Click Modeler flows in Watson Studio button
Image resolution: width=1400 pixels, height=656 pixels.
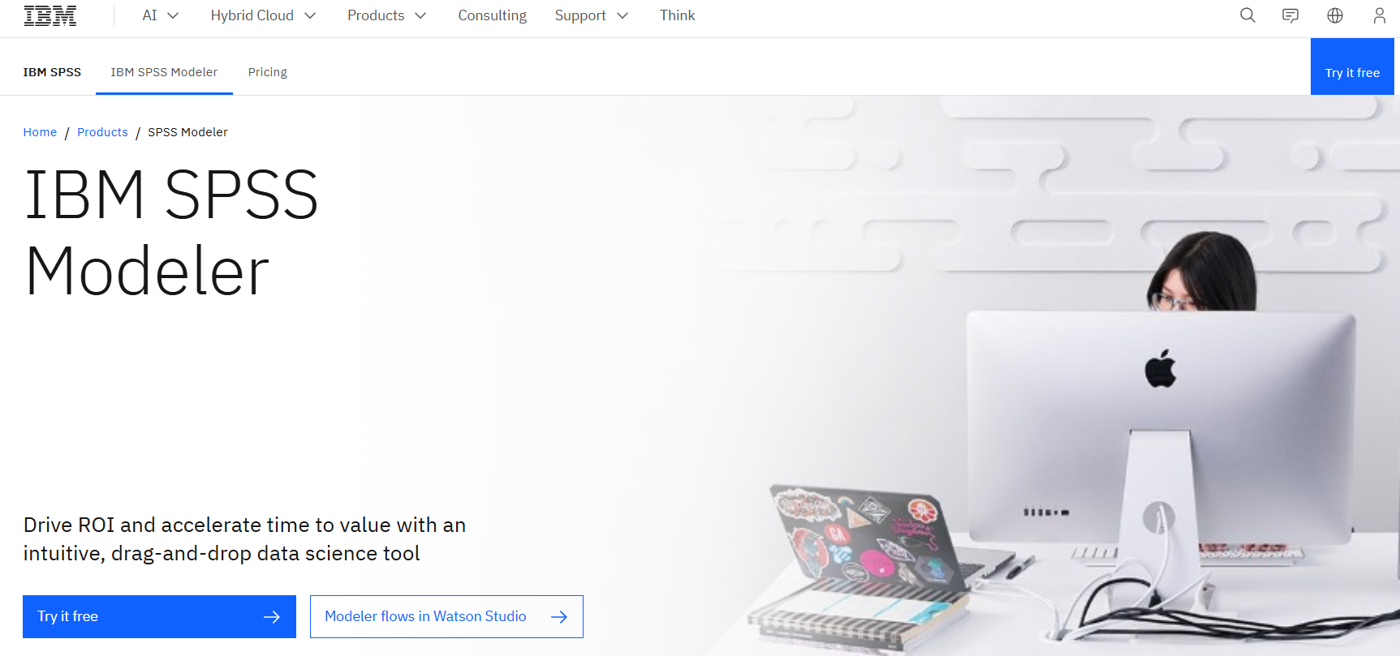click(446, 617)
